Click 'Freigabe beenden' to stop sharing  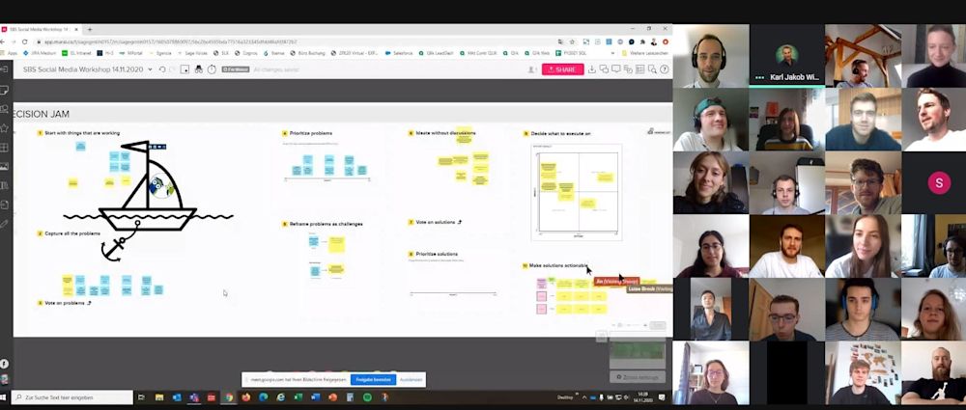click(373, 380)
